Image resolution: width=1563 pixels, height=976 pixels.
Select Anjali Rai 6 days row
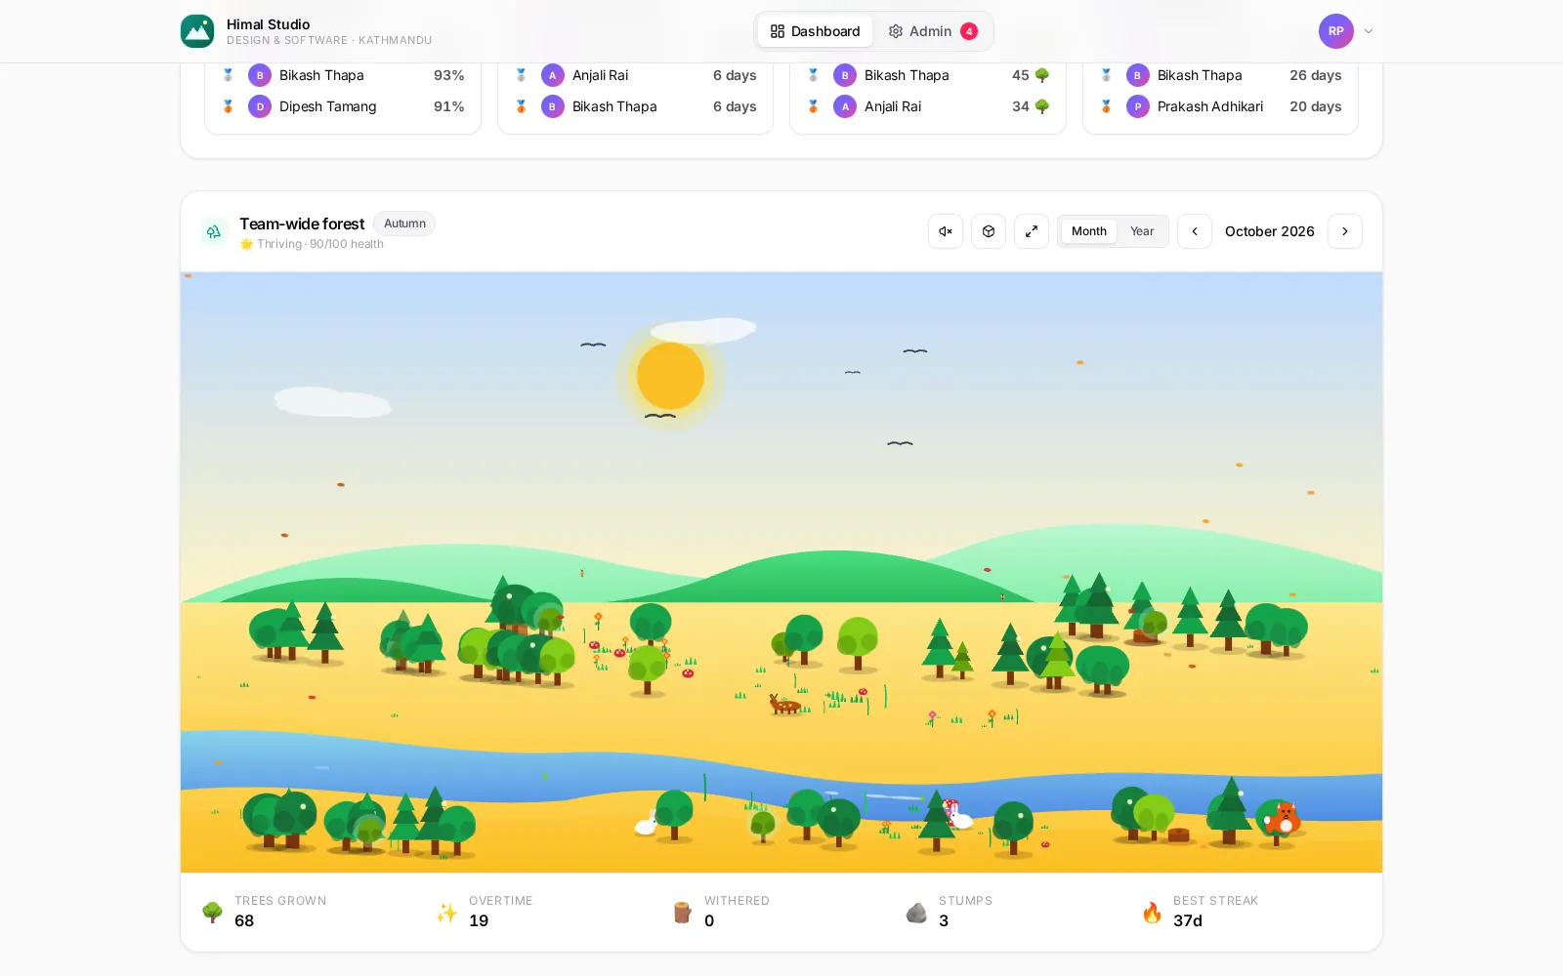coord(635,75)
